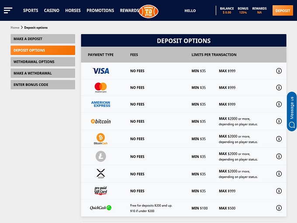
Task: View details icon for Bitcoin row
Action: coord(279,121)
